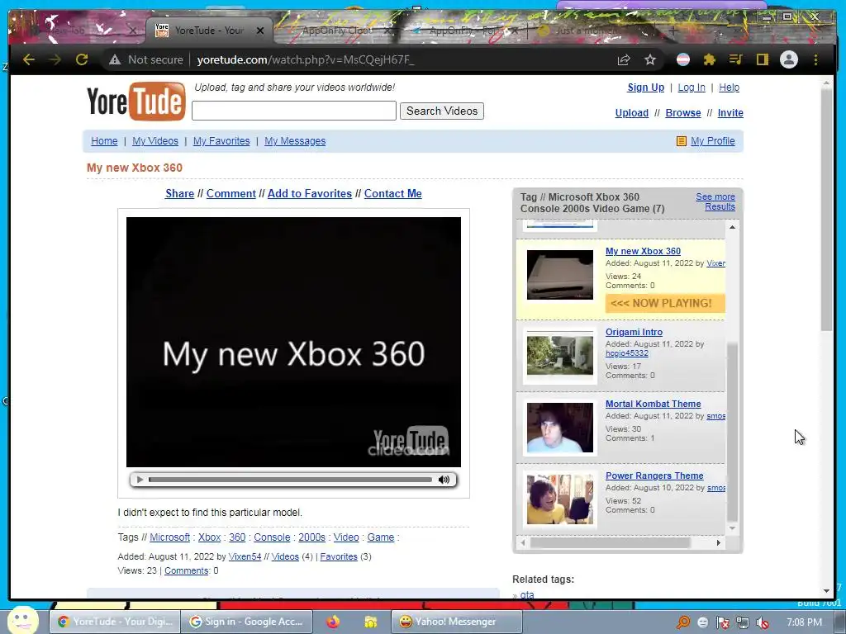This screenshot has width=846, height=634.
Task: Click the video search input field
Action: coord(294,111)
